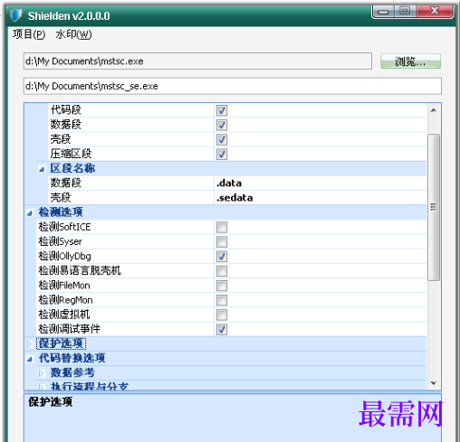The image size is (460, 442).
Task: Select the 检测易语言脱壳机 row label
Action: (x=80, y=270)
